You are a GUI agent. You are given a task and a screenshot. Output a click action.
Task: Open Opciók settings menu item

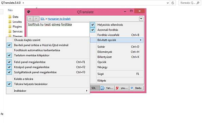pos(117,62)
